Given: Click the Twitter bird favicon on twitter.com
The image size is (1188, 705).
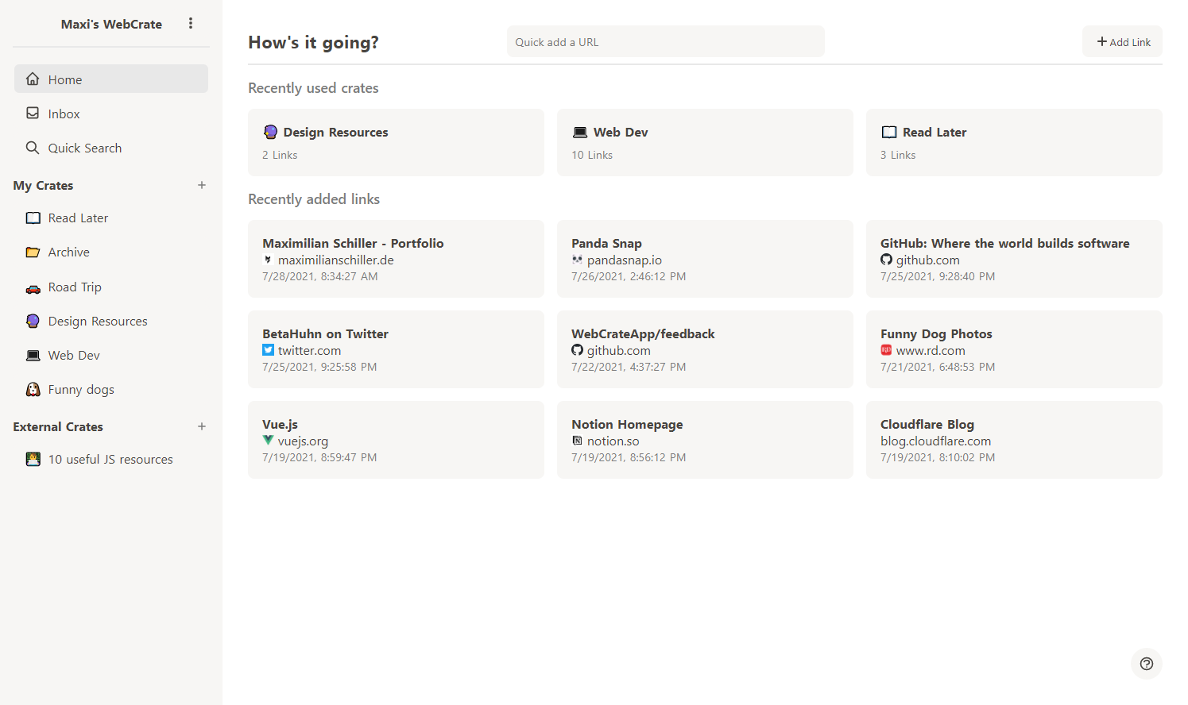Looking at the screenshot, I should tap(268, 349).
